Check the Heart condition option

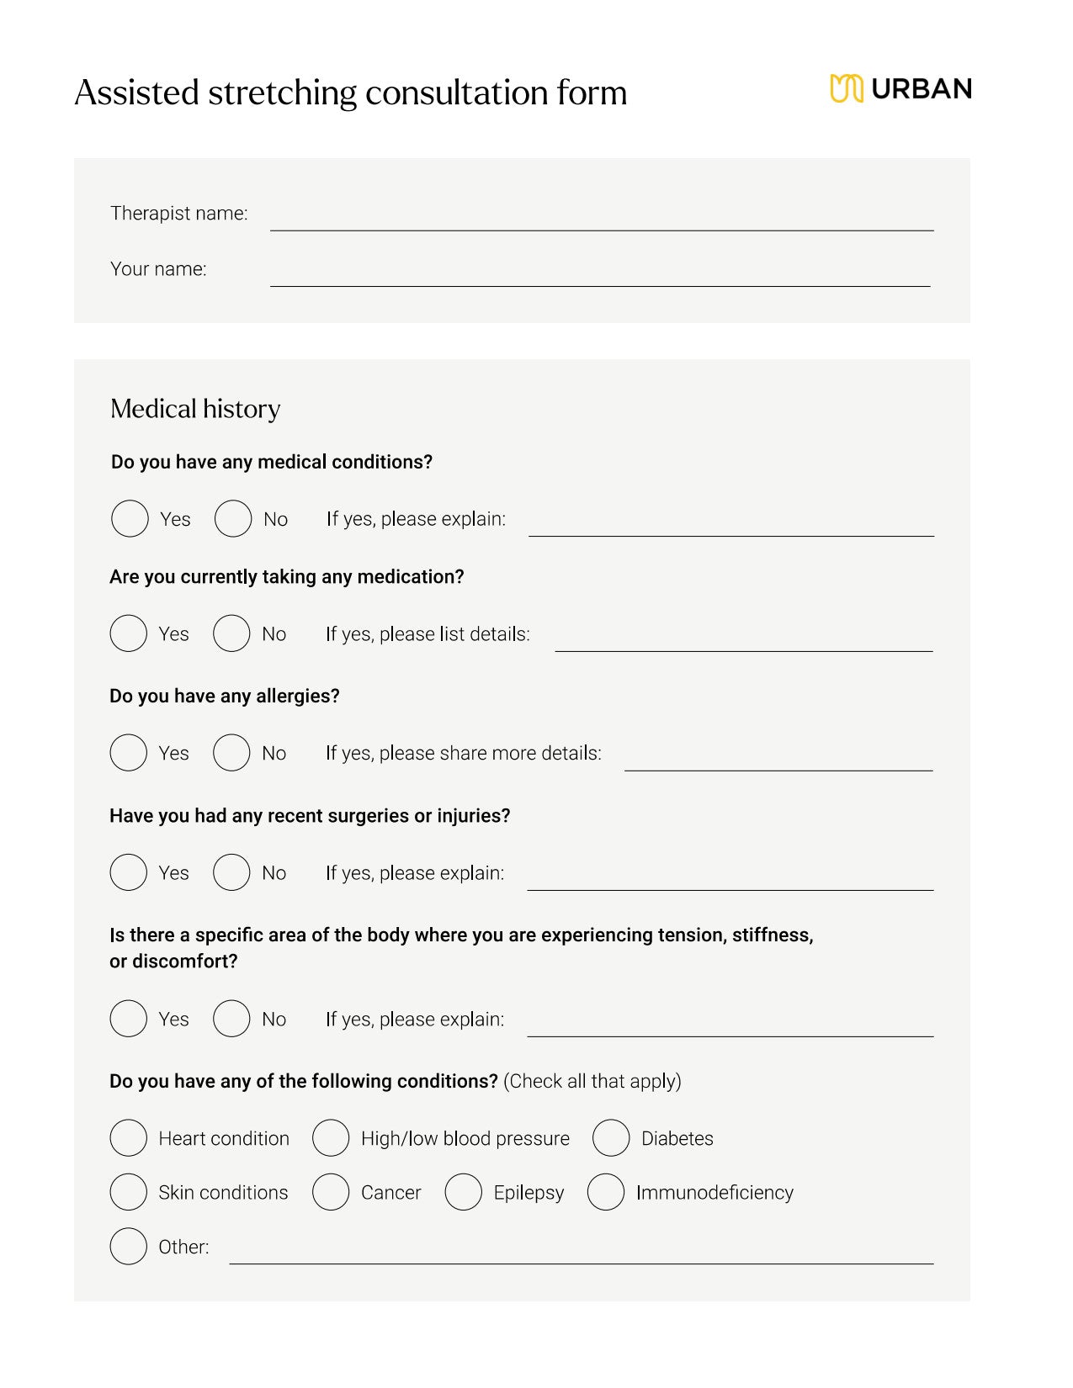coord(129,1138)
